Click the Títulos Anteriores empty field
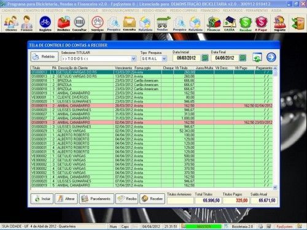 181,201
